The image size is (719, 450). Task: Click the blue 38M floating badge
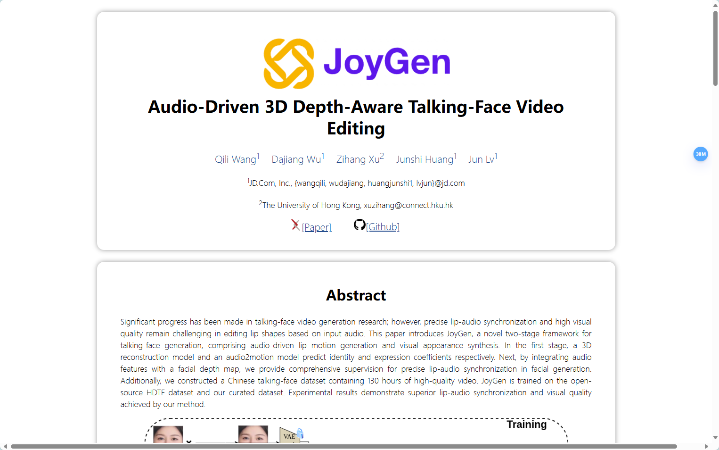point(701,154)
